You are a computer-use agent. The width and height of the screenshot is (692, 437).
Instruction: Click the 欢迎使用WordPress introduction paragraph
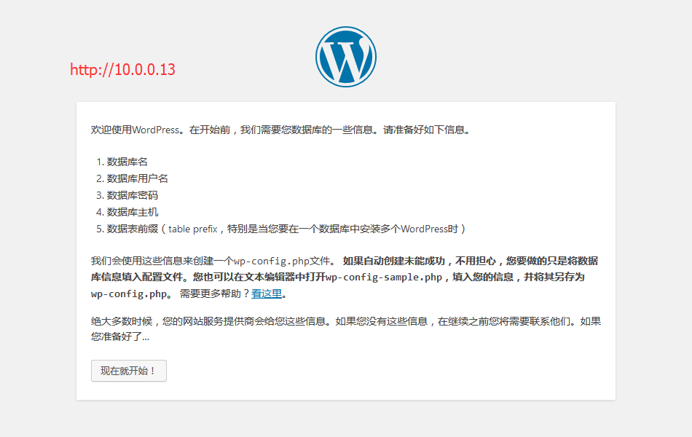tap(280, 130)
